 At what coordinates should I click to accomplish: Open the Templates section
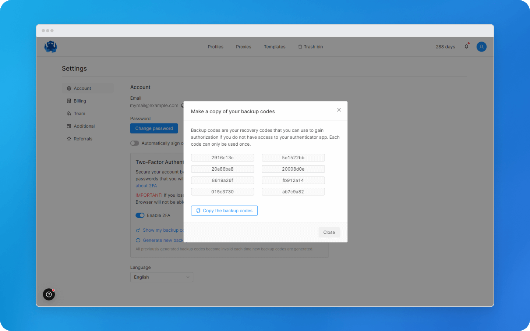[275, 47]
